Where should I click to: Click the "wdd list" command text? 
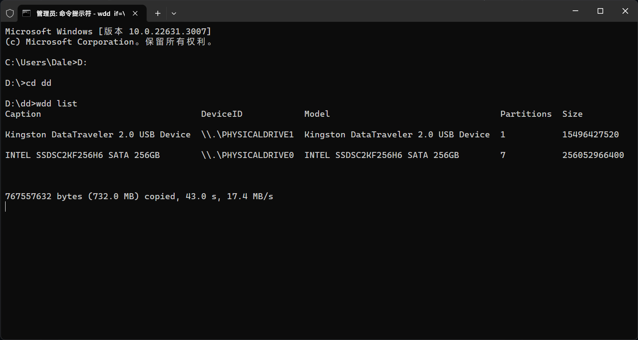57,103
